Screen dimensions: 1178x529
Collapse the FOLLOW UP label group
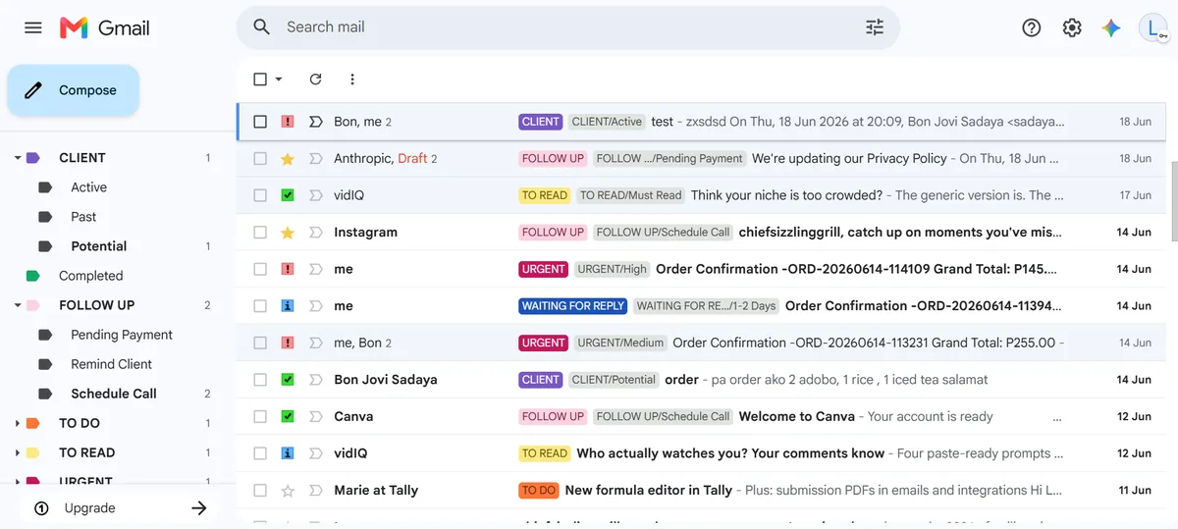tap(18, 305)
